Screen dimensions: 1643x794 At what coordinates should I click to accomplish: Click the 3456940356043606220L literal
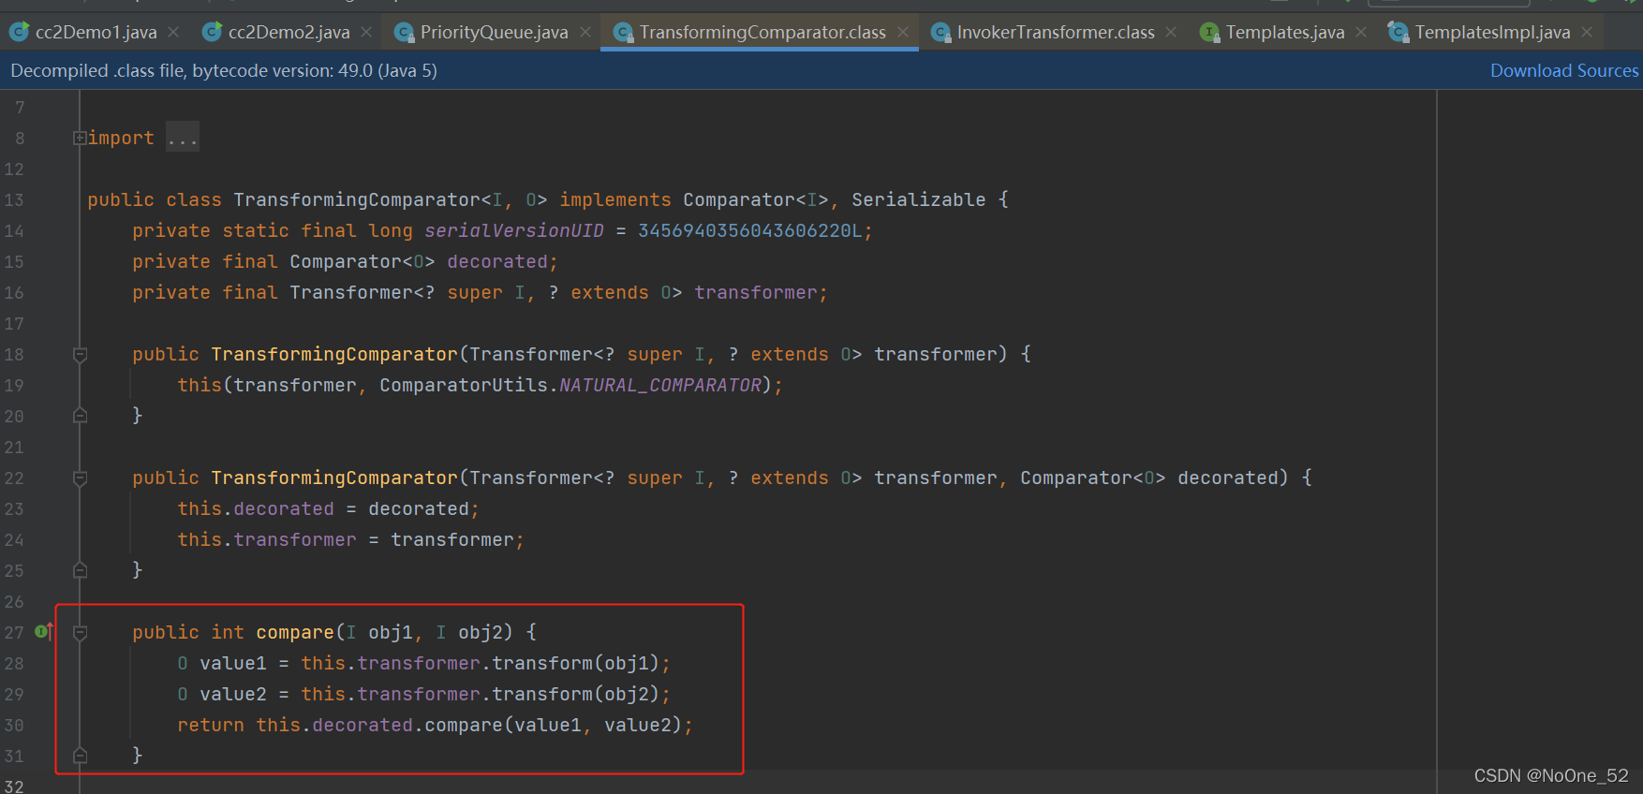pyautogui.click(x=750, y=230)
